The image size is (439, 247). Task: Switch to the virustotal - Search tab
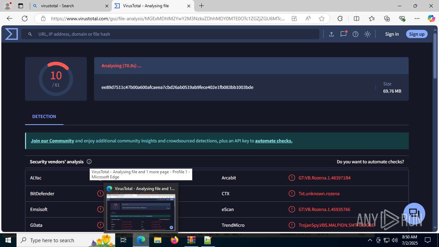point(70,6)
